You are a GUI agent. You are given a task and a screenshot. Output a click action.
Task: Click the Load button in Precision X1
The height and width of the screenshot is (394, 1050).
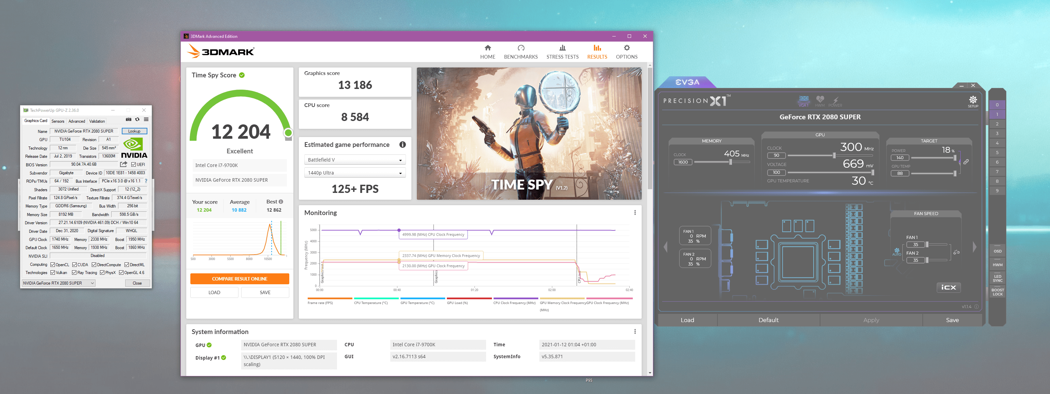tap(687, 320)
